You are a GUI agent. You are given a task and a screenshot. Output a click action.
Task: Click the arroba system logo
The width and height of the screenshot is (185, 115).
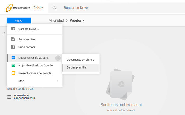pyautogui.click(x=18, y=8)
